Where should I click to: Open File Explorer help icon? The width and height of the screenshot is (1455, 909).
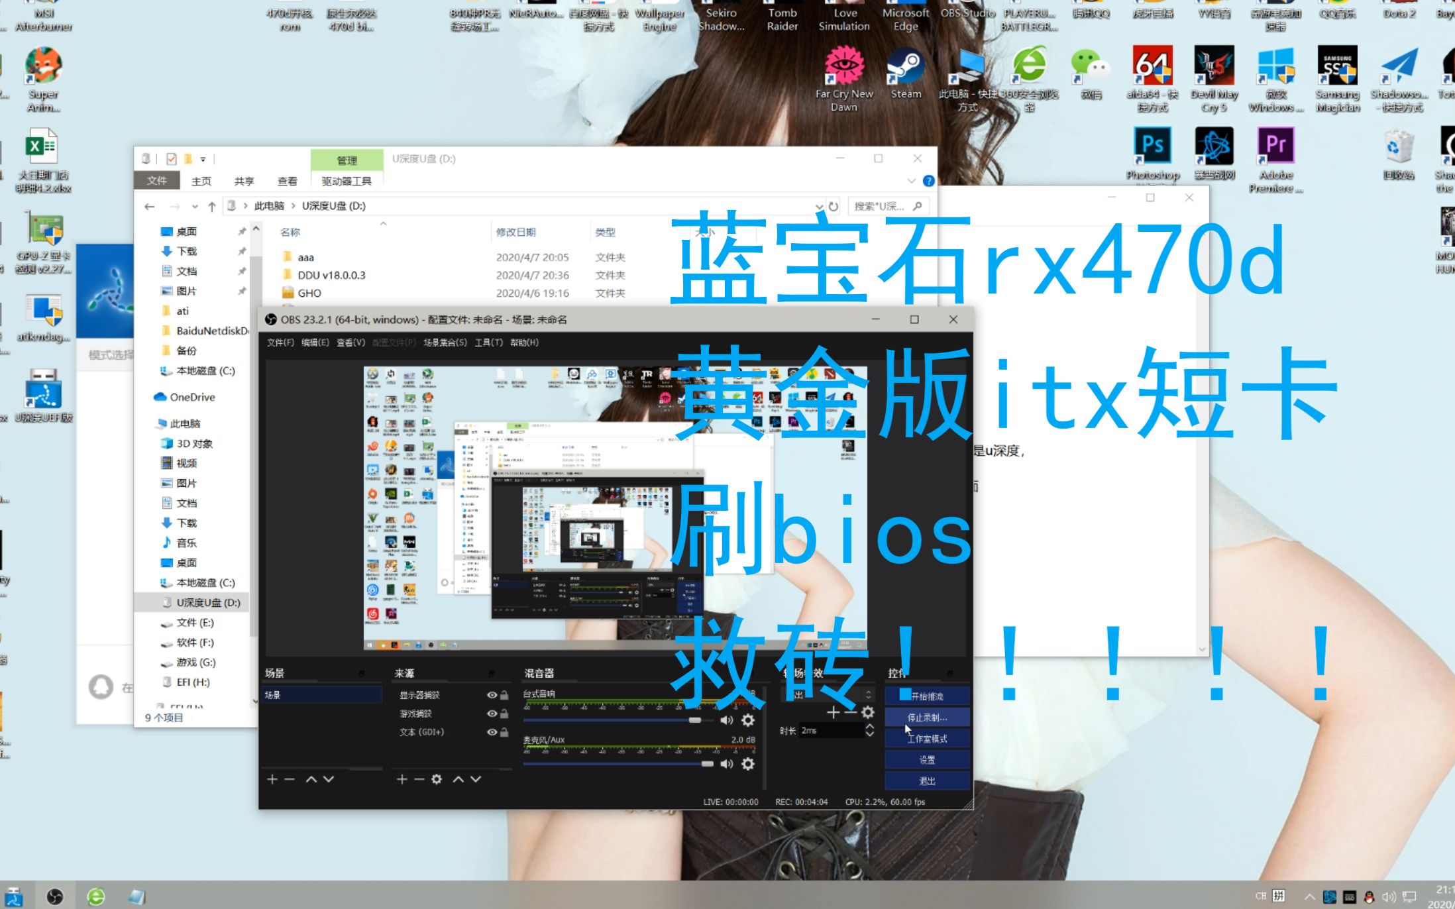point(929,181)
